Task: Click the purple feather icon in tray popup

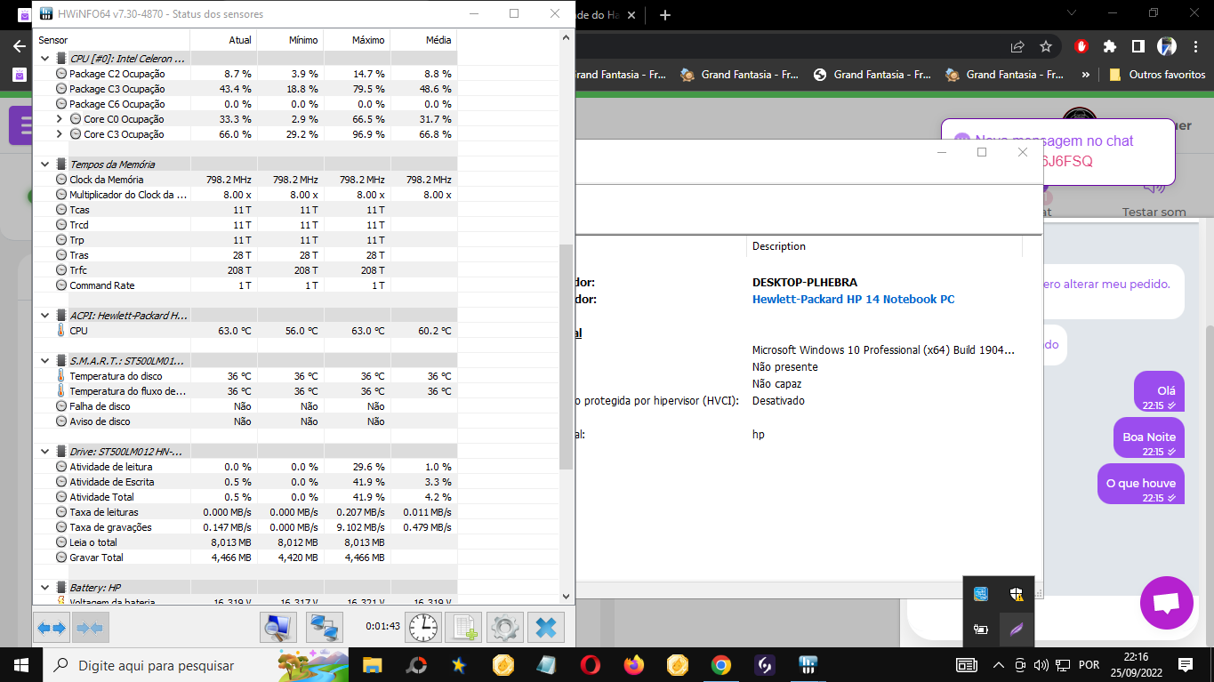Action: [1016, 630]
